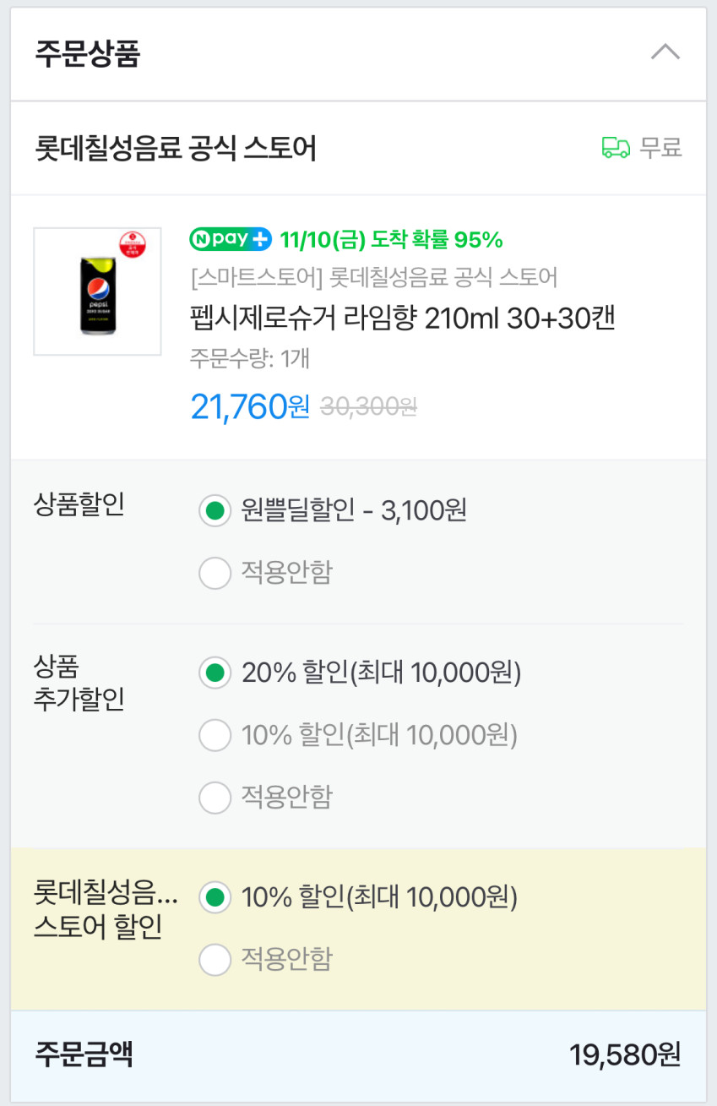Click the 롯데칠성음료 공식 스토어 heading
717x1106 pixels.
(x=176, y=150)
